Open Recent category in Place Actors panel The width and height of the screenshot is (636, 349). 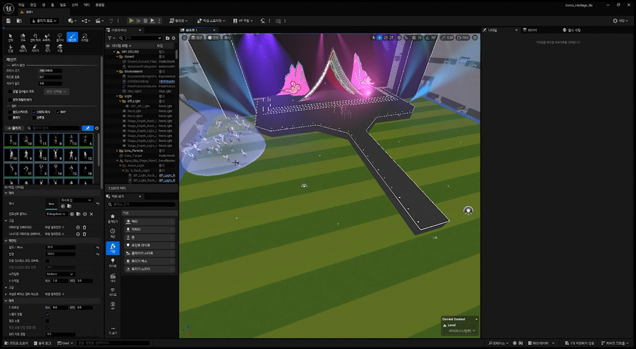113,233
